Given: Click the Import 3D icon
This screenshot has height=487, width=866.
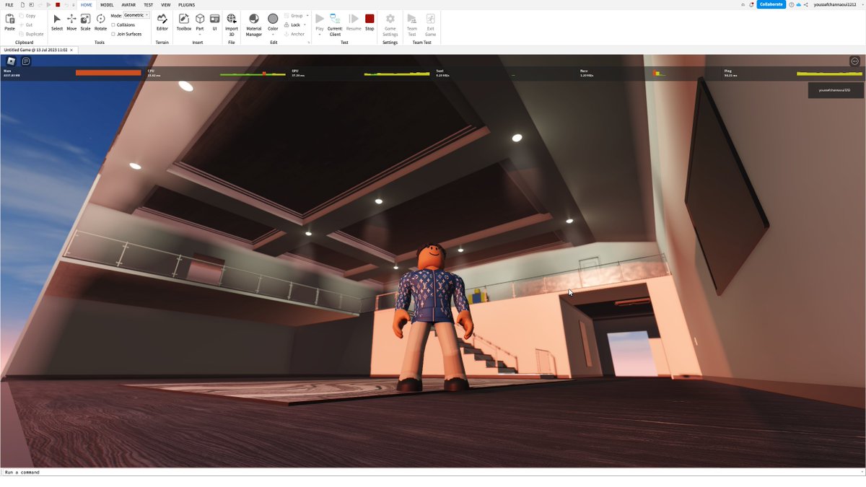Looking at the screenshot, I should pos(231,19).
